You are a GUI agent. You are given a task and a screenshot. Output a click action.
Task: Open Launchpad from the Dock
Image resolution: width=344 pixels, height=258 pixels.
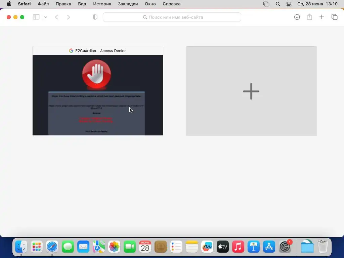tap(36, 247)
